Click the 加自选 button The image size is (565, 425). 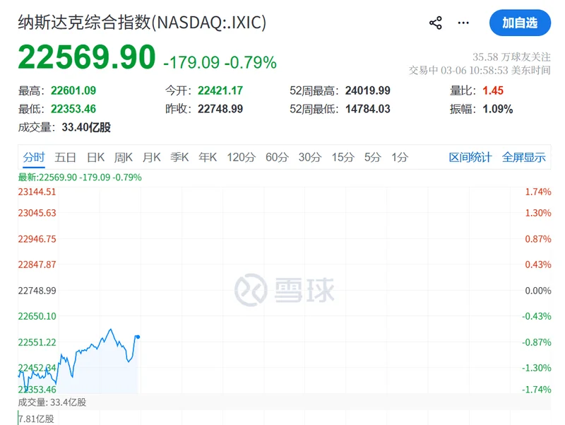click(x=520, y=23)
